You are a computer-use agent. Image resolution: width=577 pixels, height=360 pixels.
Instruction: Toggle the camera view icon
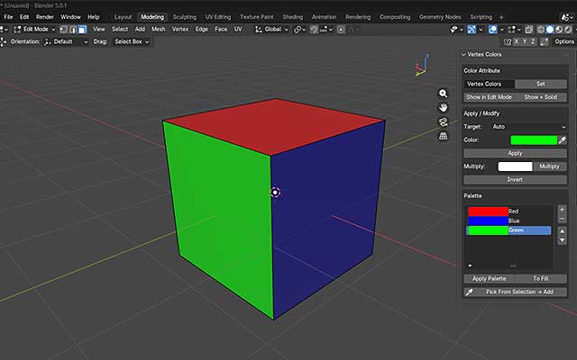tap(443, 122)
